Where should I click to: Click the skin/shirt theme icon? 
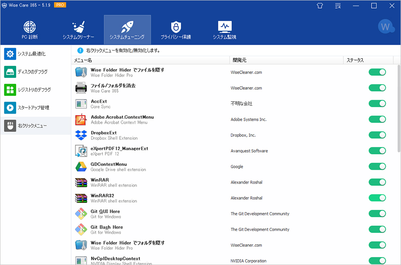point(320,6)
